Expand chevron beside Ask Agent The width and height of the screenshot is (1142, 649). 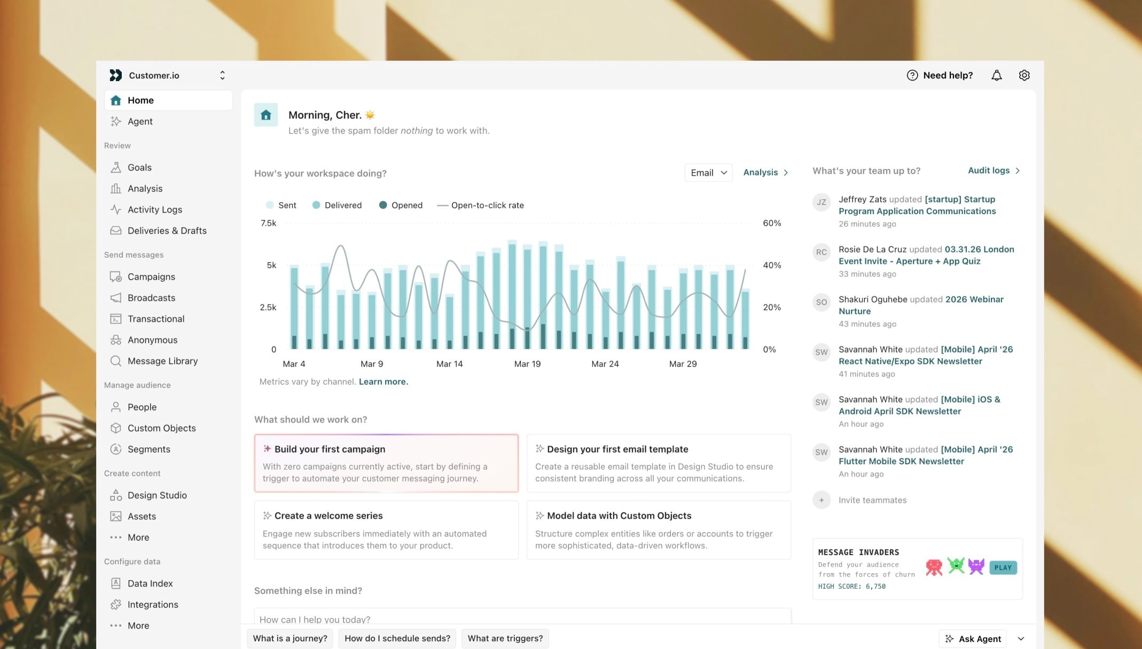coord(1021,639)
